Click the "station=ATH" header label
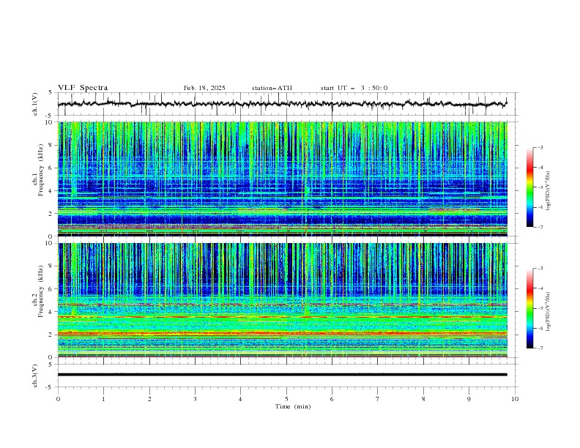Image resolution: width=580 pixels, height=448 pixels. pyautogui.click(x=272, y=88)
